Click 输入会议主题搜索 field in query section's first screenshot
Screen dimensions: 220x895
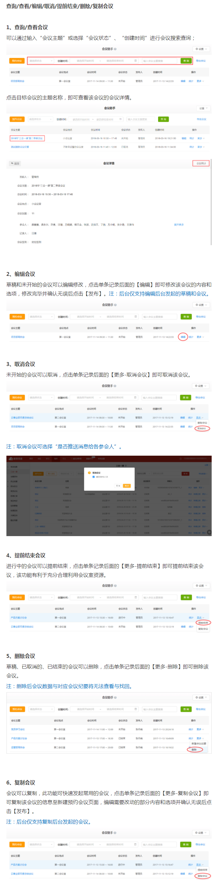click(x=159, y=61)
